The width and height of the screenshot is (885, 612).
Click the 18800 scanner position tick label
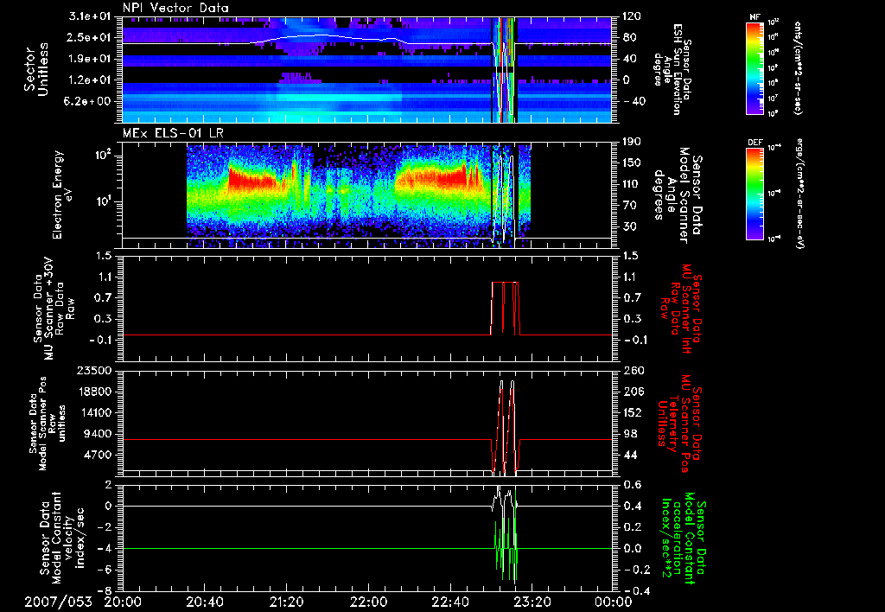[x=95, y=392]
